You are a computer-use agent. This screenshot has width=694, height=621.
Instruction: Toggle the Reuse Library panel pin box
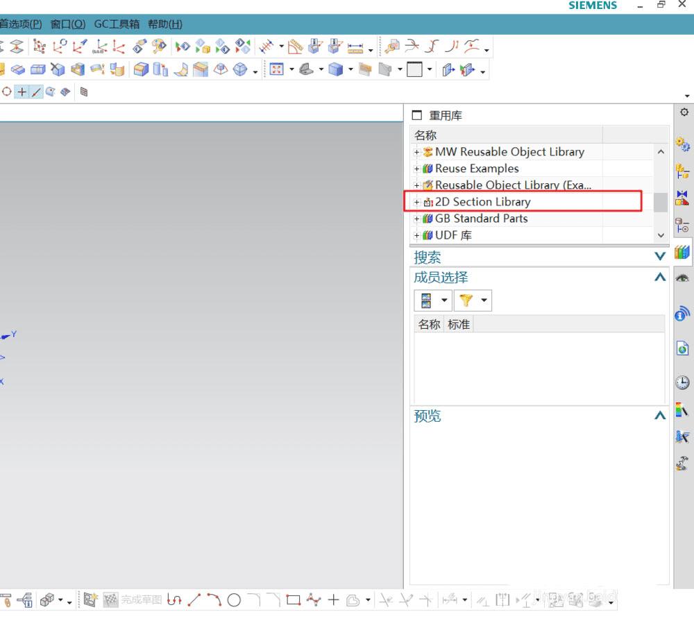pyautogui.click(x=416, y=115)
